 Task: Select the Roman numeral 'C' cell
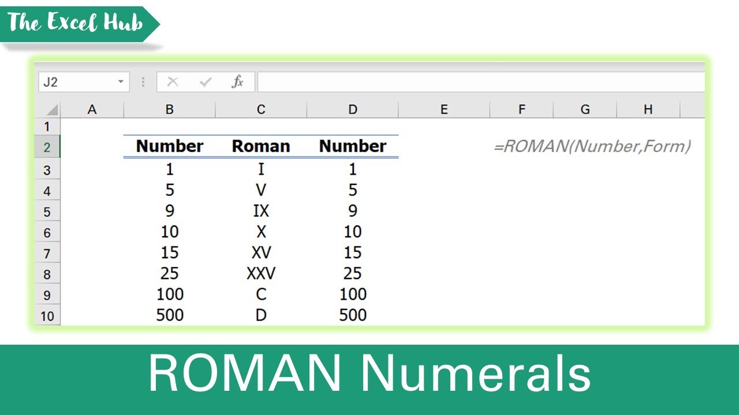coord(261,294)
